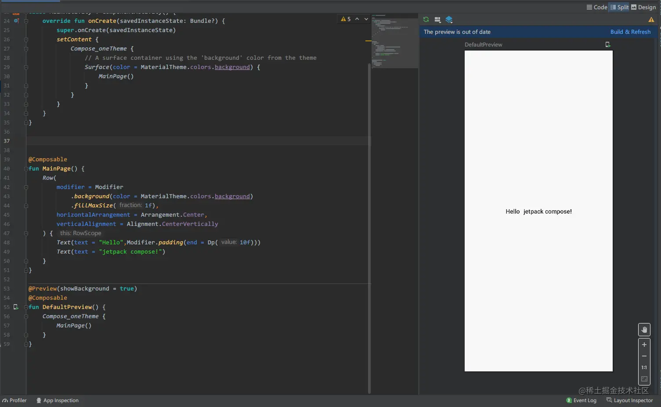Switch editor to Code only view
Image resolution: width=661 pixels, height=407 pixels.
[x=597, y=7]
